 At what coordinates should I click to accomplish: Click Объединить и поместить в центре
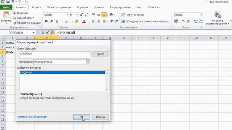145,21
